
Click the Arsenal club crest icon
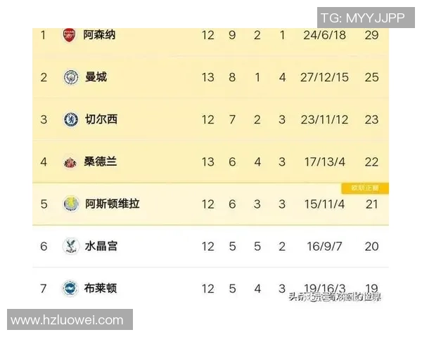[69, 34]
